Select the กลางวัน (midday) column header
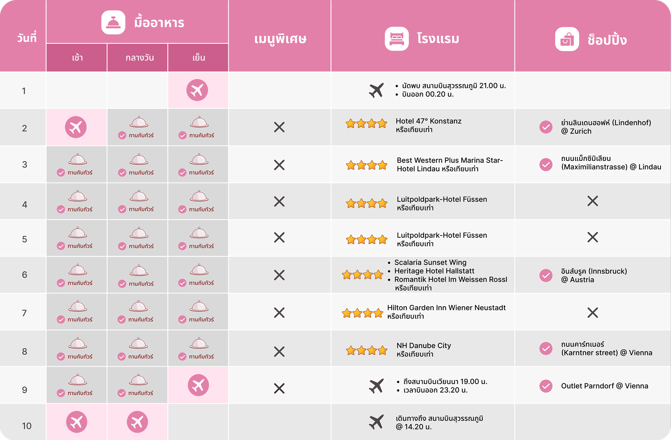This screenshot has width=671, height=440. click(139, 58)
